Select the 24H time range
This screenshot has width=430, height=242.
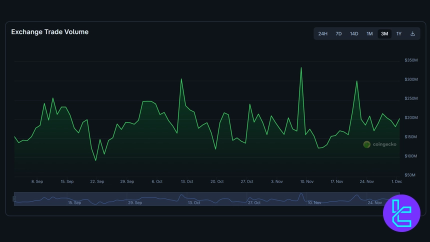(323, 33)
